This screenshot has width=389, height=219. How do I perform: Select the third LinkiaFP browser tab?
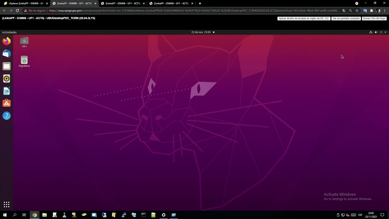tap(123, 3)
